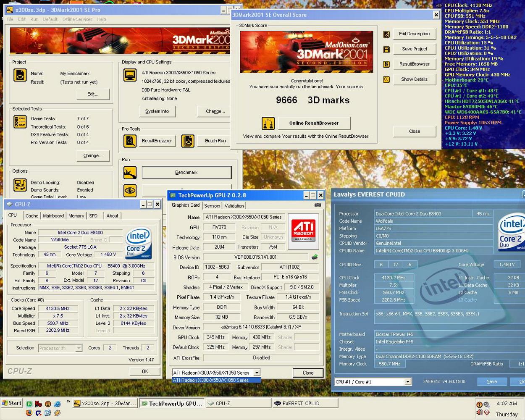Click the Save Project button
This screenshot has height=420, width=525.
point(414,49)
